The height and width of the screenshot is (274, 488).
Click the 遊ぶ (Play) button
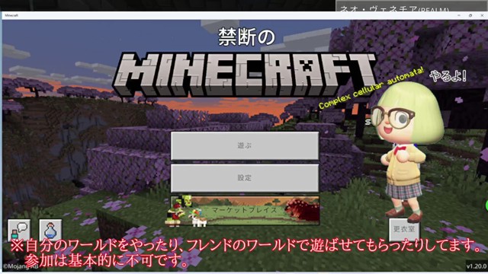coord(245,145)
